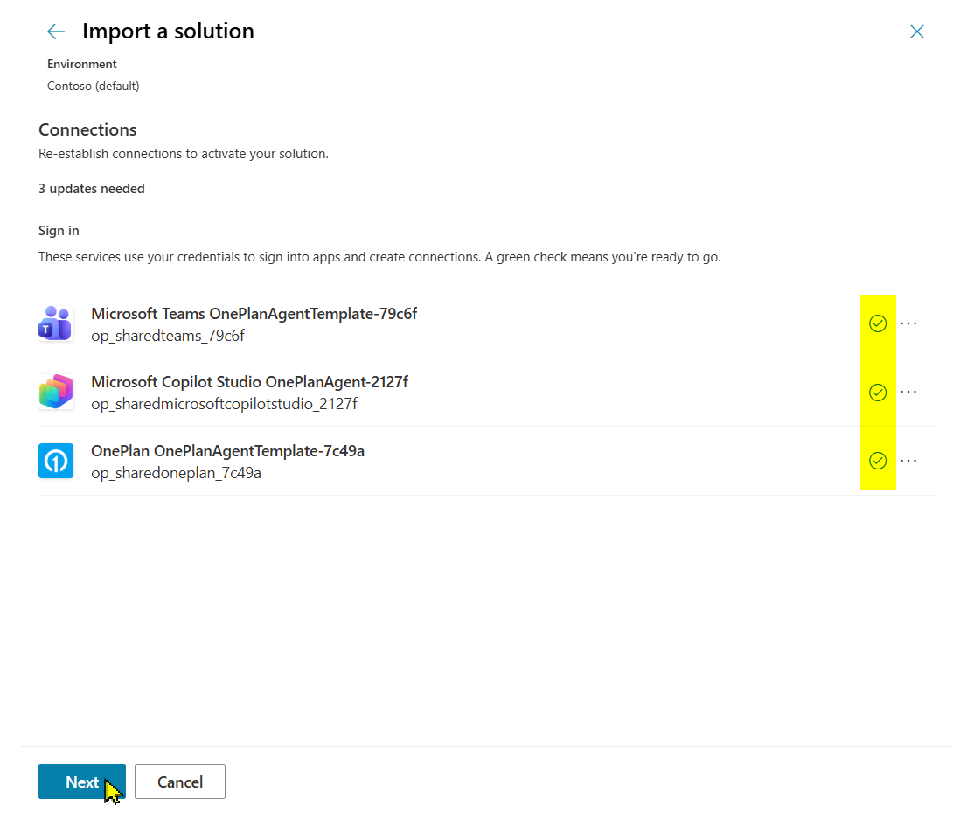Open more options for OnePlan connection
953x813 pixels.
click(908, 461)
